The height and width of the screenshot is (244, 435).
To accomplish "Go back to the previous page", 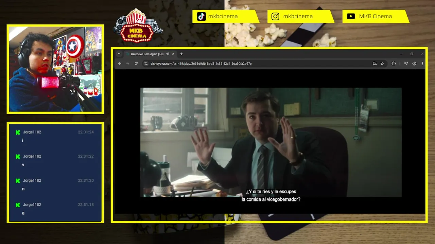I will 120,63.
